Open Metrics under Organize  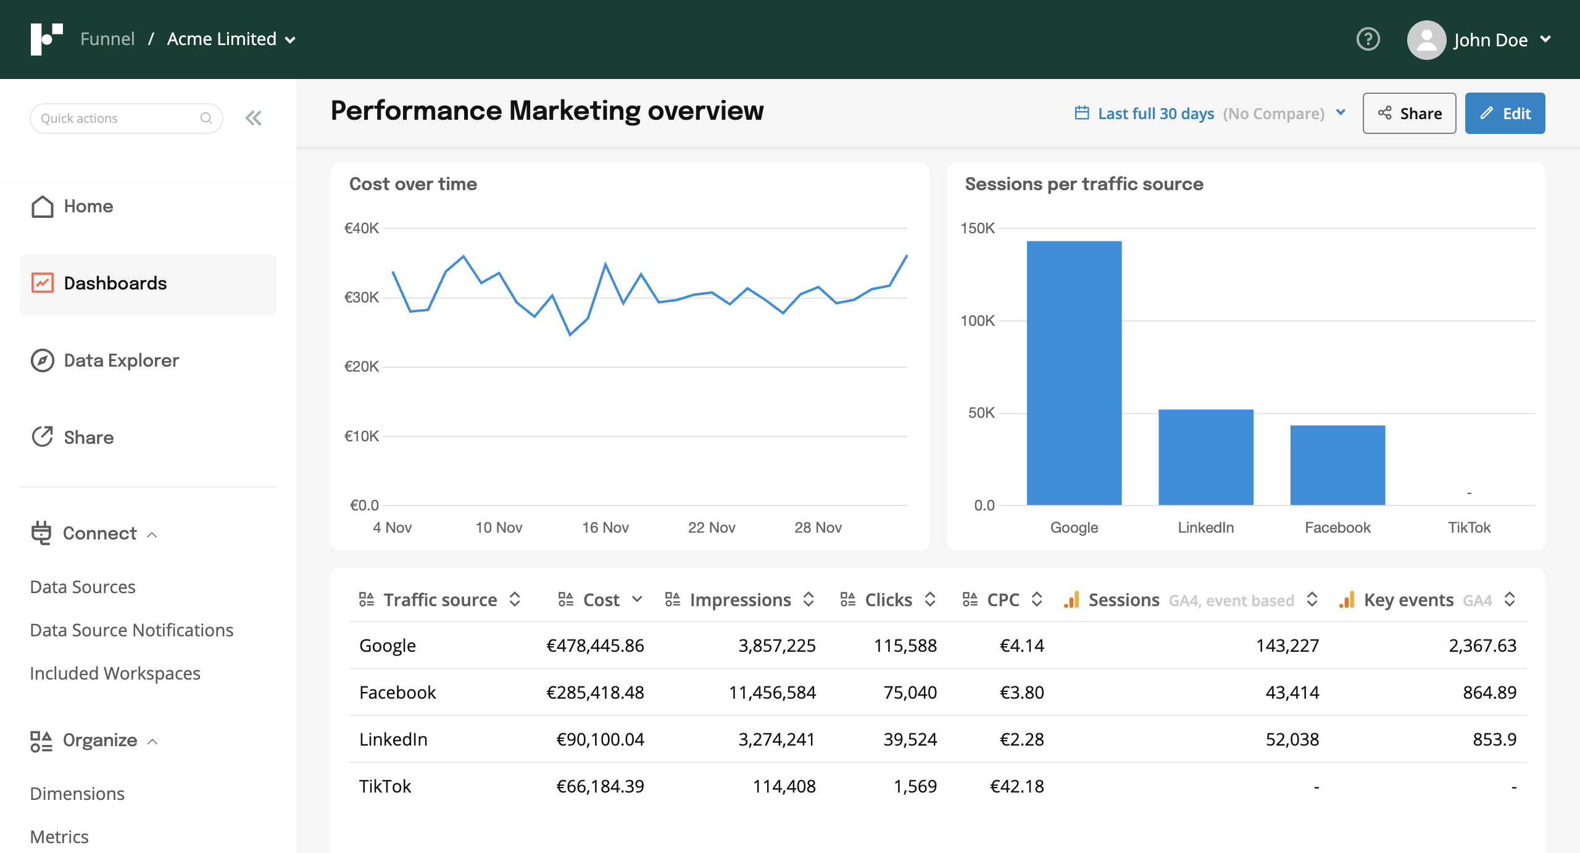coord(59,836)
